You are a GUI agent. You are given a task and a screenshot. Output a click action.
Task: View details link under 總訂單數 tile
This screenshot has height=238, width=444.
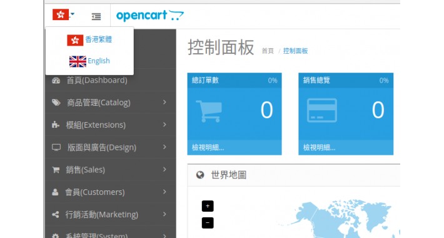coord(208,148)
